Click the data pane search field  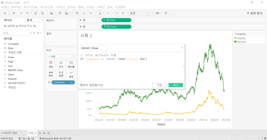point(17,33)
